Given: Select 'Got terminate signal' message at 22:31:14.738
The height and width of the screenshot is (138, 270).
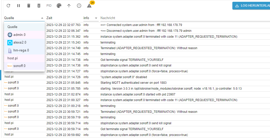Looking at the screenshot, I should (132, 60).
